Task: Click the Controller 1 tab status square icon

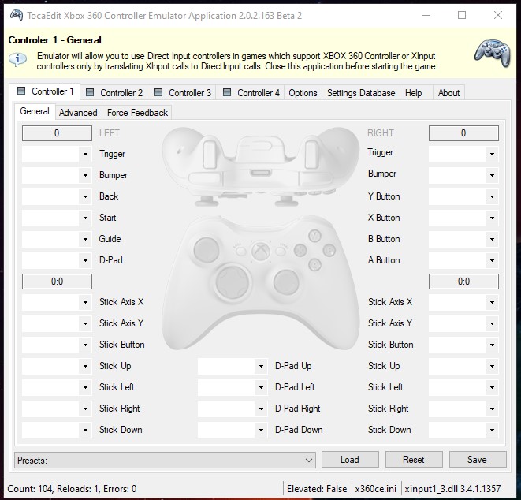Action: pyautogui.click(x=22, y=91)
